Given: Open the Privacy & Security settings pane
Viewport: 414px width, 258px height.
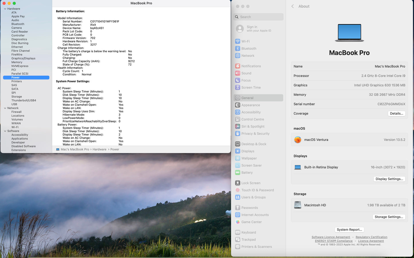Looking at the screenshot, I should tap(255, 134).
